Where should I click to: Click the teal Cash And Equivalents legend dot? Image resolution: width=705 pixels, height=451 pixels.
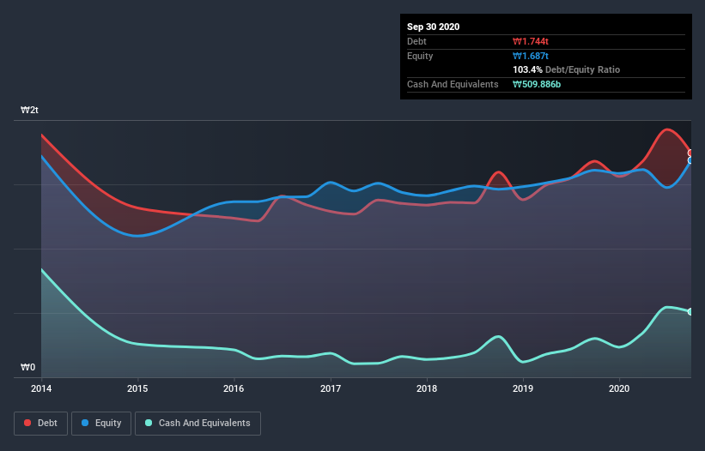pos(149,423)
